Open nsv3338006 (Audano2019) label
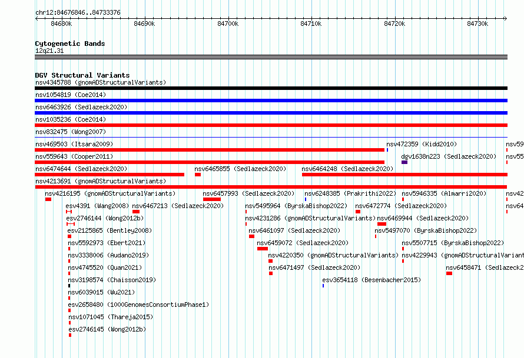Image resolution: width=524 pixels, height=358 pixels. coord(108,255)
